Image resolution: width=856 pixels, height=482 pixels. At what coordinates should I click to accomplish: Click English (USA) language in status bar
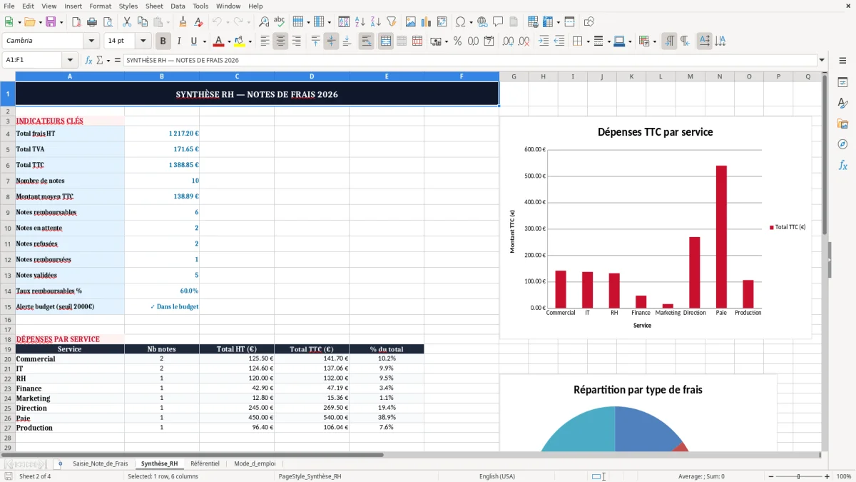497,476
